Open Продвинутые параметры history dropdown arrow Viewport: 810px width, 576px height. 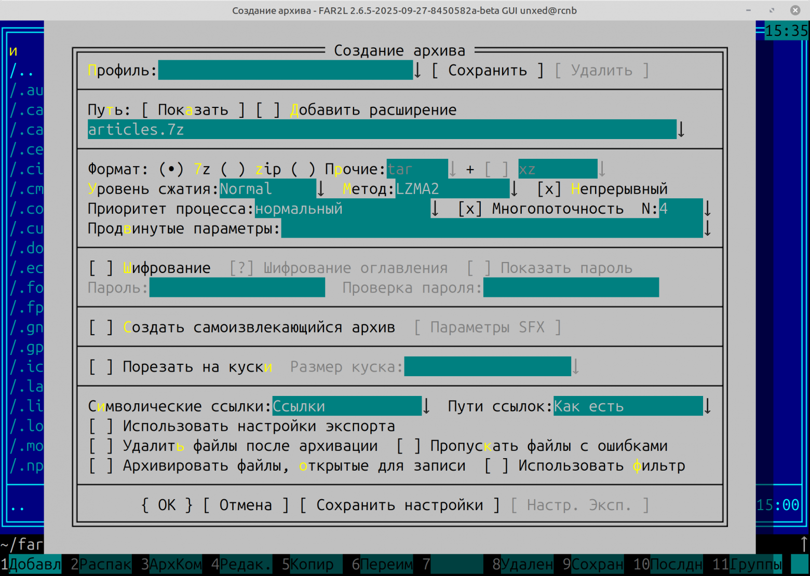[x=707, y=228]
